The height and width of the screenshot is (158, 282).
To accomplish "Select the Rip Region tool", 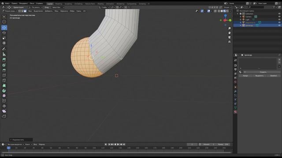I will click(4, 116).
